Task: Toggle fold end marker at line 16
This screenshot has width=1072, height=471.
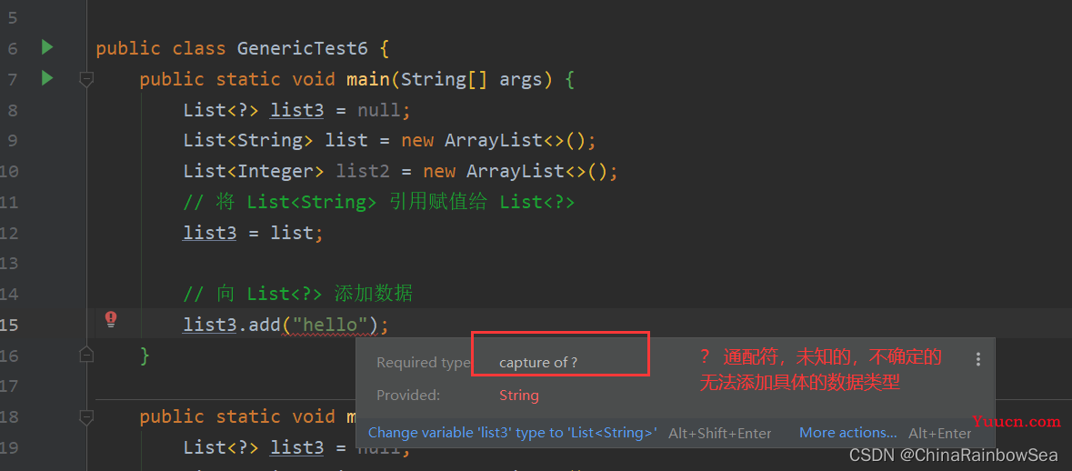Action: pos(86,355)
